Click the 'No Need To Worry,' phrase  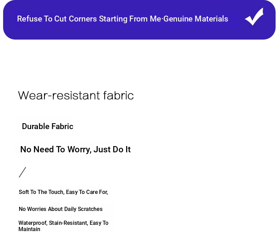pyautogui.click(x=56, y=150)
